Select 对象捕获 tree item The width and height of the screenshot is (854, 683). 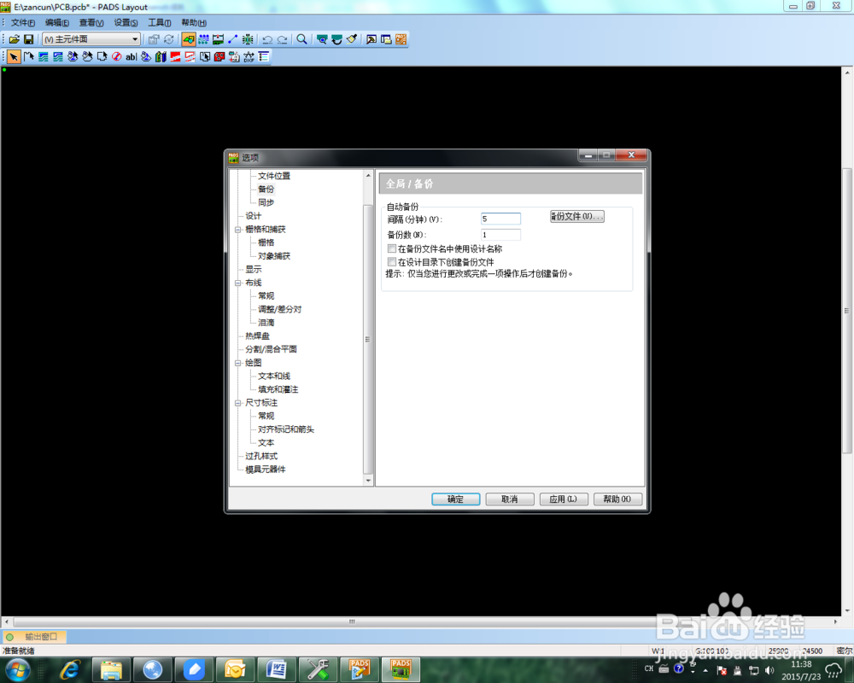click(x=274, y=256)
